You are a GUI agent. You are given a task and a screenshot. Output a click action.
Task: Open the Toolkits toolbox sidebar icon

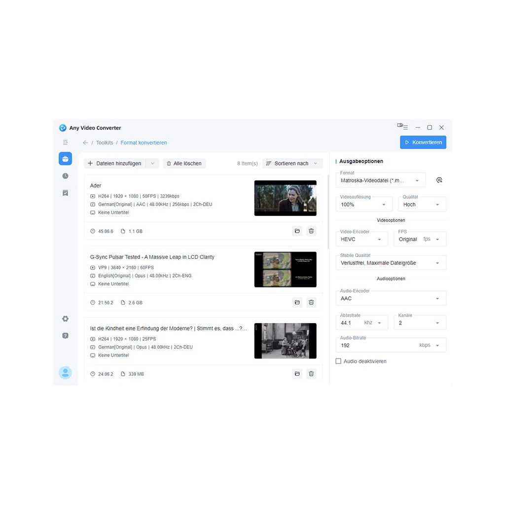[x=65, y=159]
